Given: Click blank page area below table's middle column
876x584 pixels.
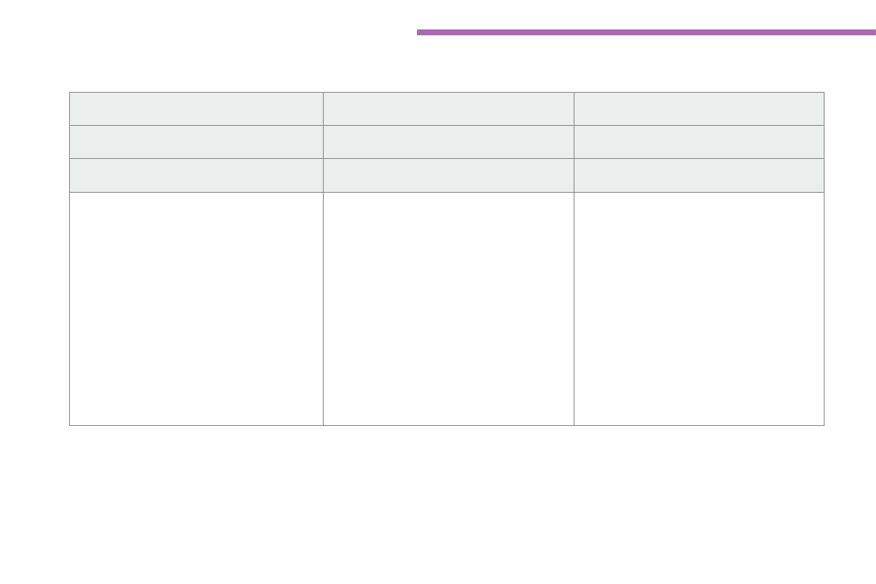Looking at the screenshot, I should (x=448, y=500).
